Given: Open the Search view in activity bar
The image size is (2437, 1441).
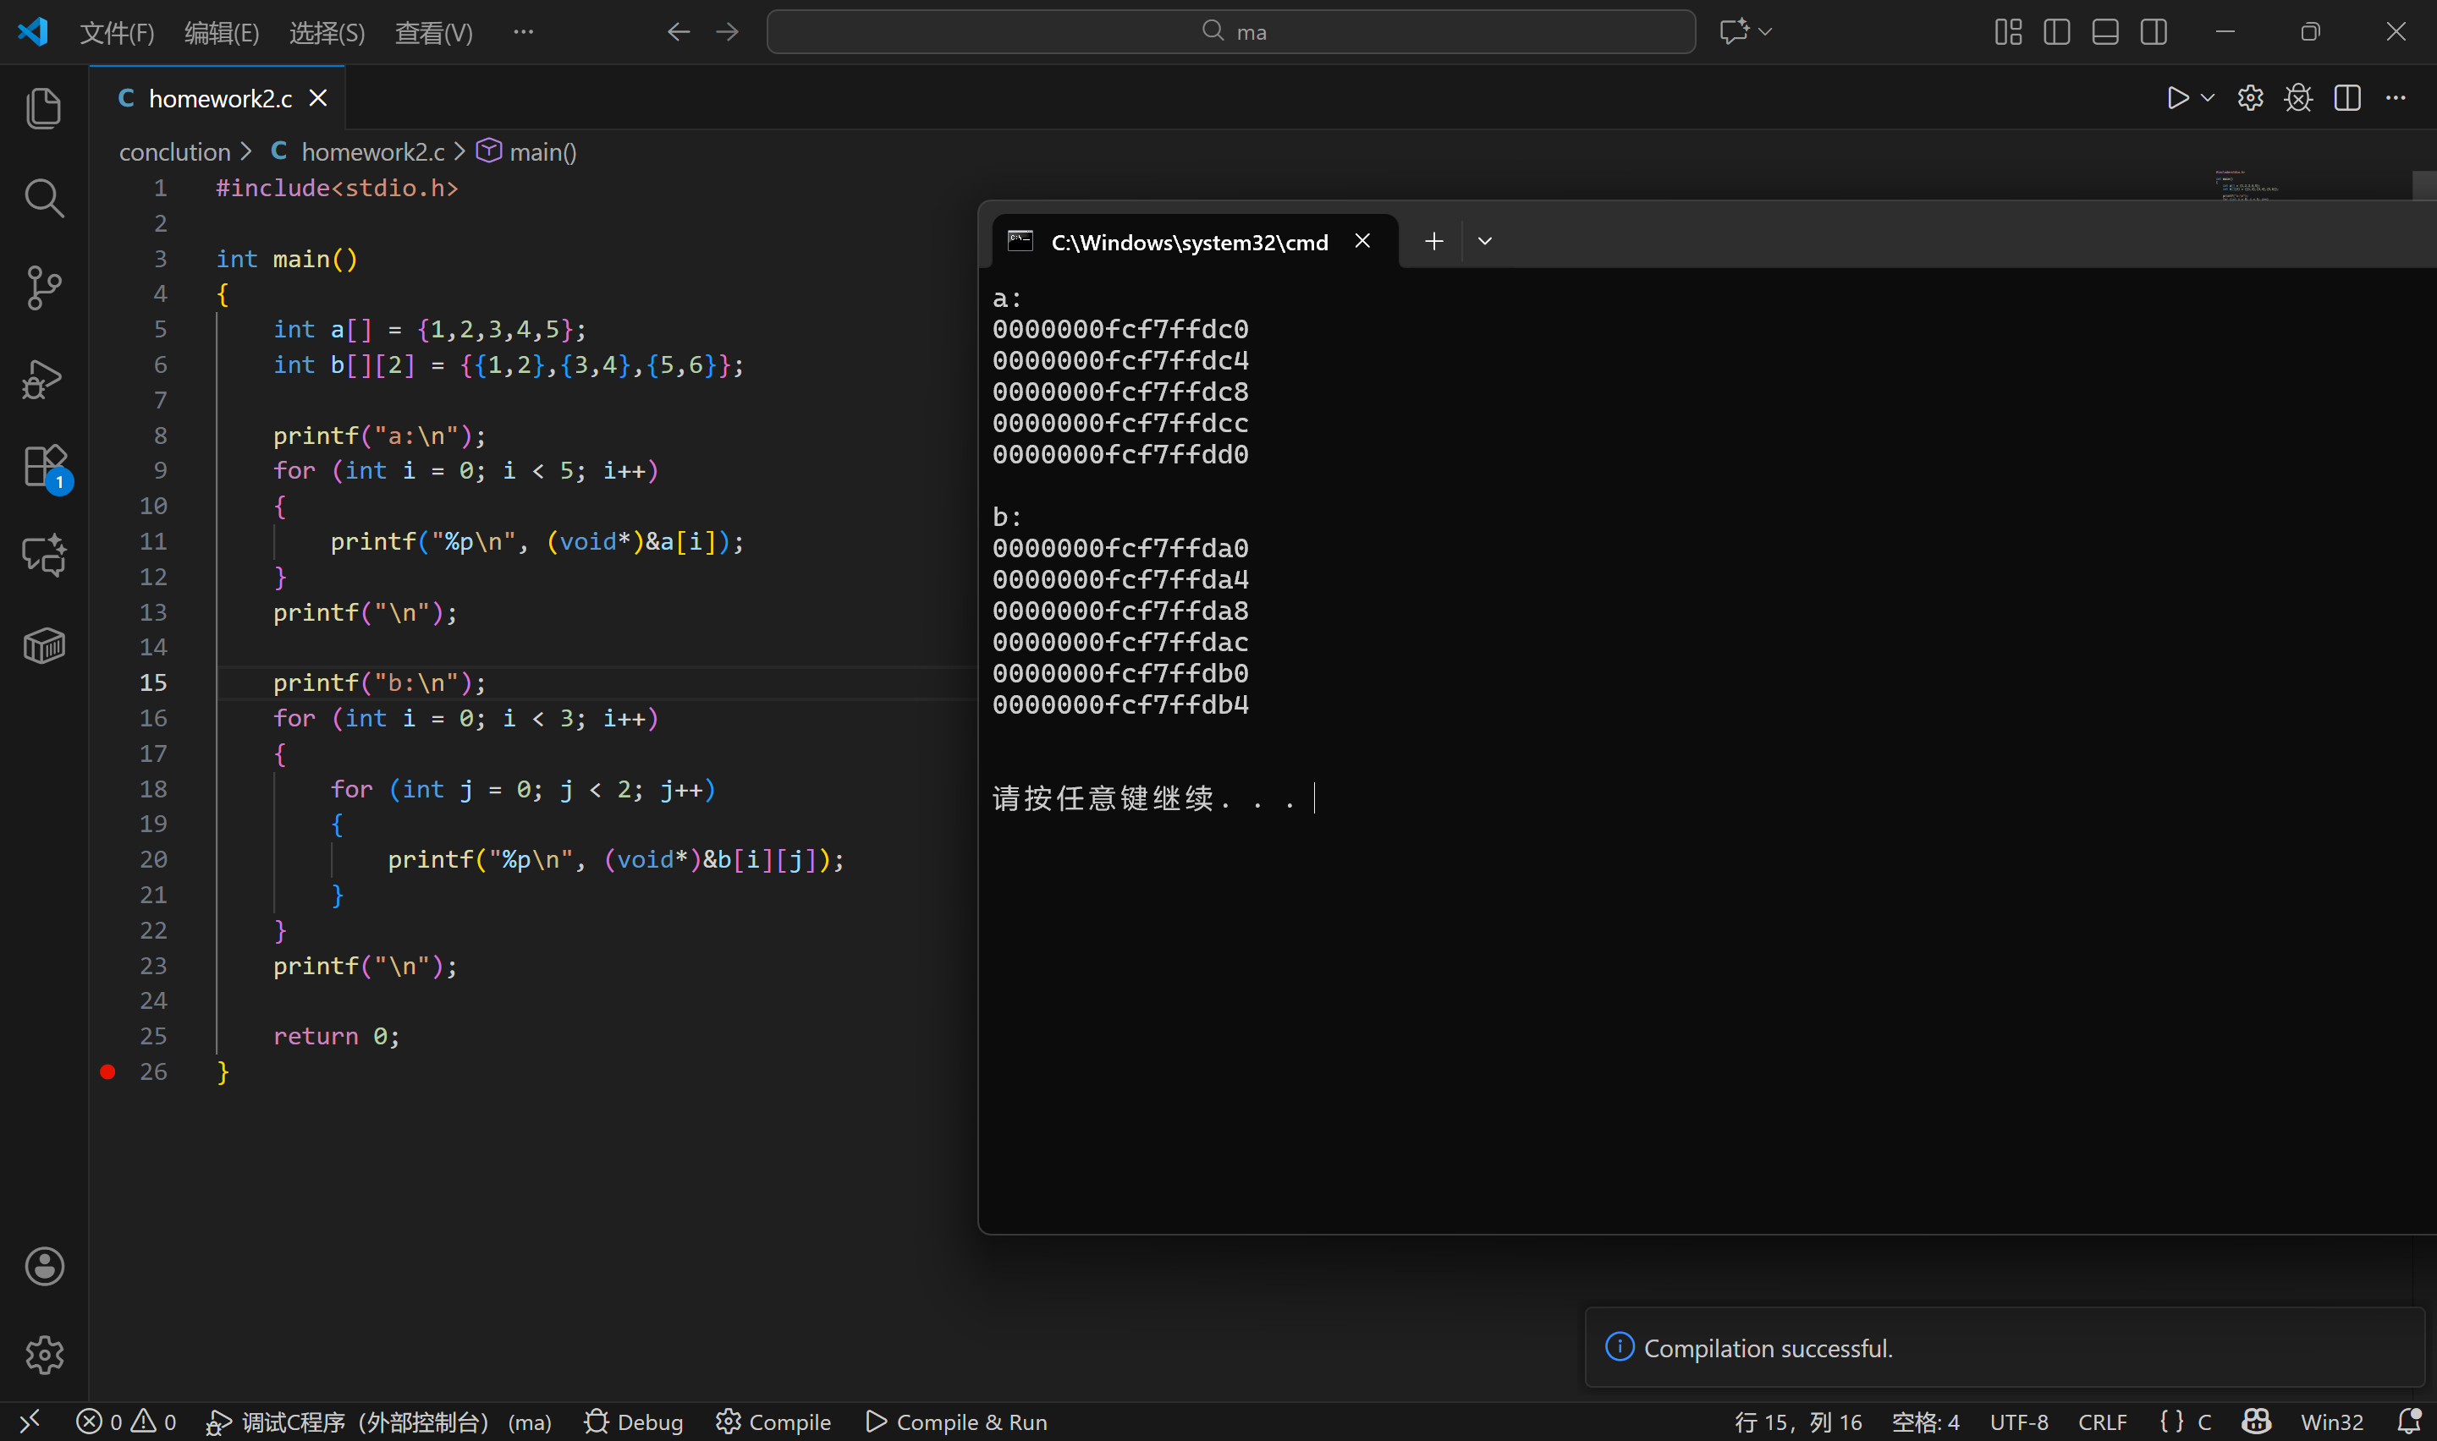Looking at the screenshot, I should (44, 198).
